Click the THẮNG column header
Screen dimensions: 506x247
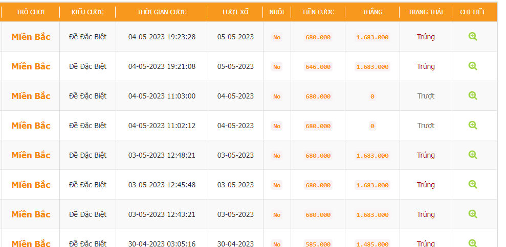372,12
